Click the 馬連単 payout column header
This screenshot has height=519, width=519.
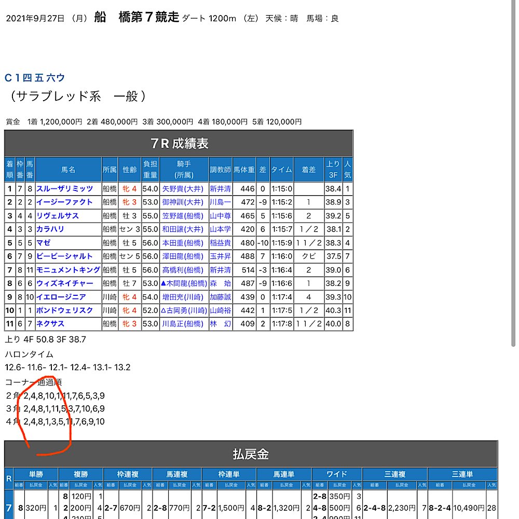coord(284,474)
